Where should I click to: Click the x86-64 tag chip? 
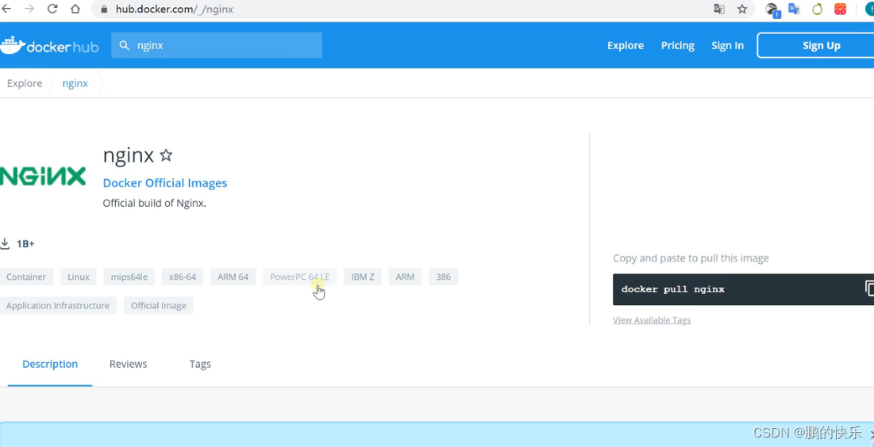(183, 277)
